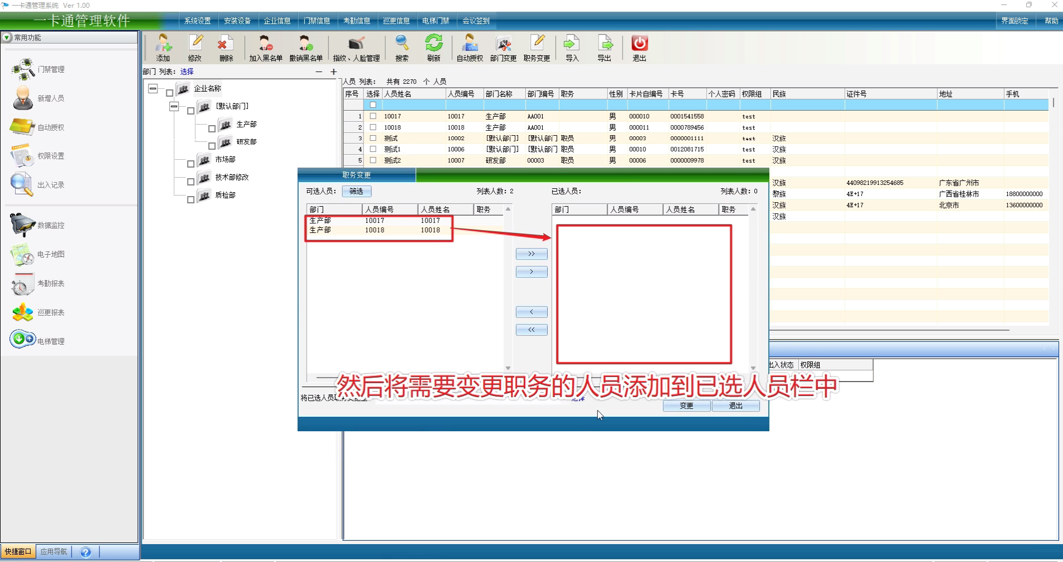Toggle the select-all checkbox in header row
1063x562 pixels.
373,105
